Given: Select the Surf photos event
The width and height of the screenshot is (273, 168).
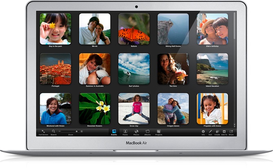Looking at the screenshot, I should 134,69.
